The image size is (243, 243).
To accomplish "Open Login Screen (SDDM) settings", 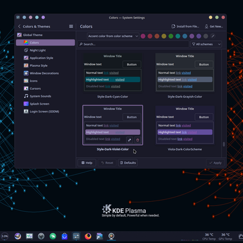I will [x=46, y=111].
